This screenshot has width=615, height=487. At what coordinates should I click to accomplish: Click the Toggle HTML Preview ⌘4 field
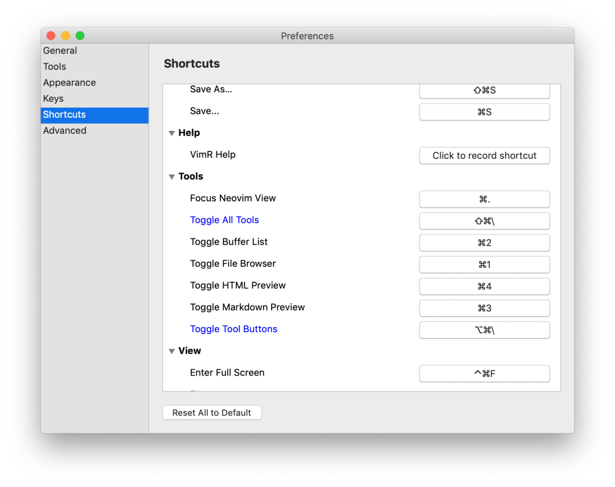485,286
